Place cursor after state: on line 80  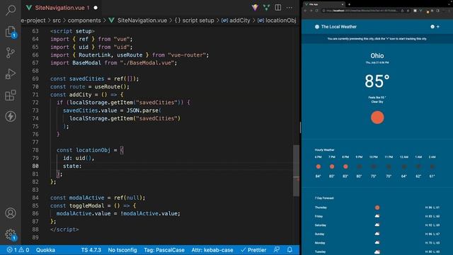point(82,166)
